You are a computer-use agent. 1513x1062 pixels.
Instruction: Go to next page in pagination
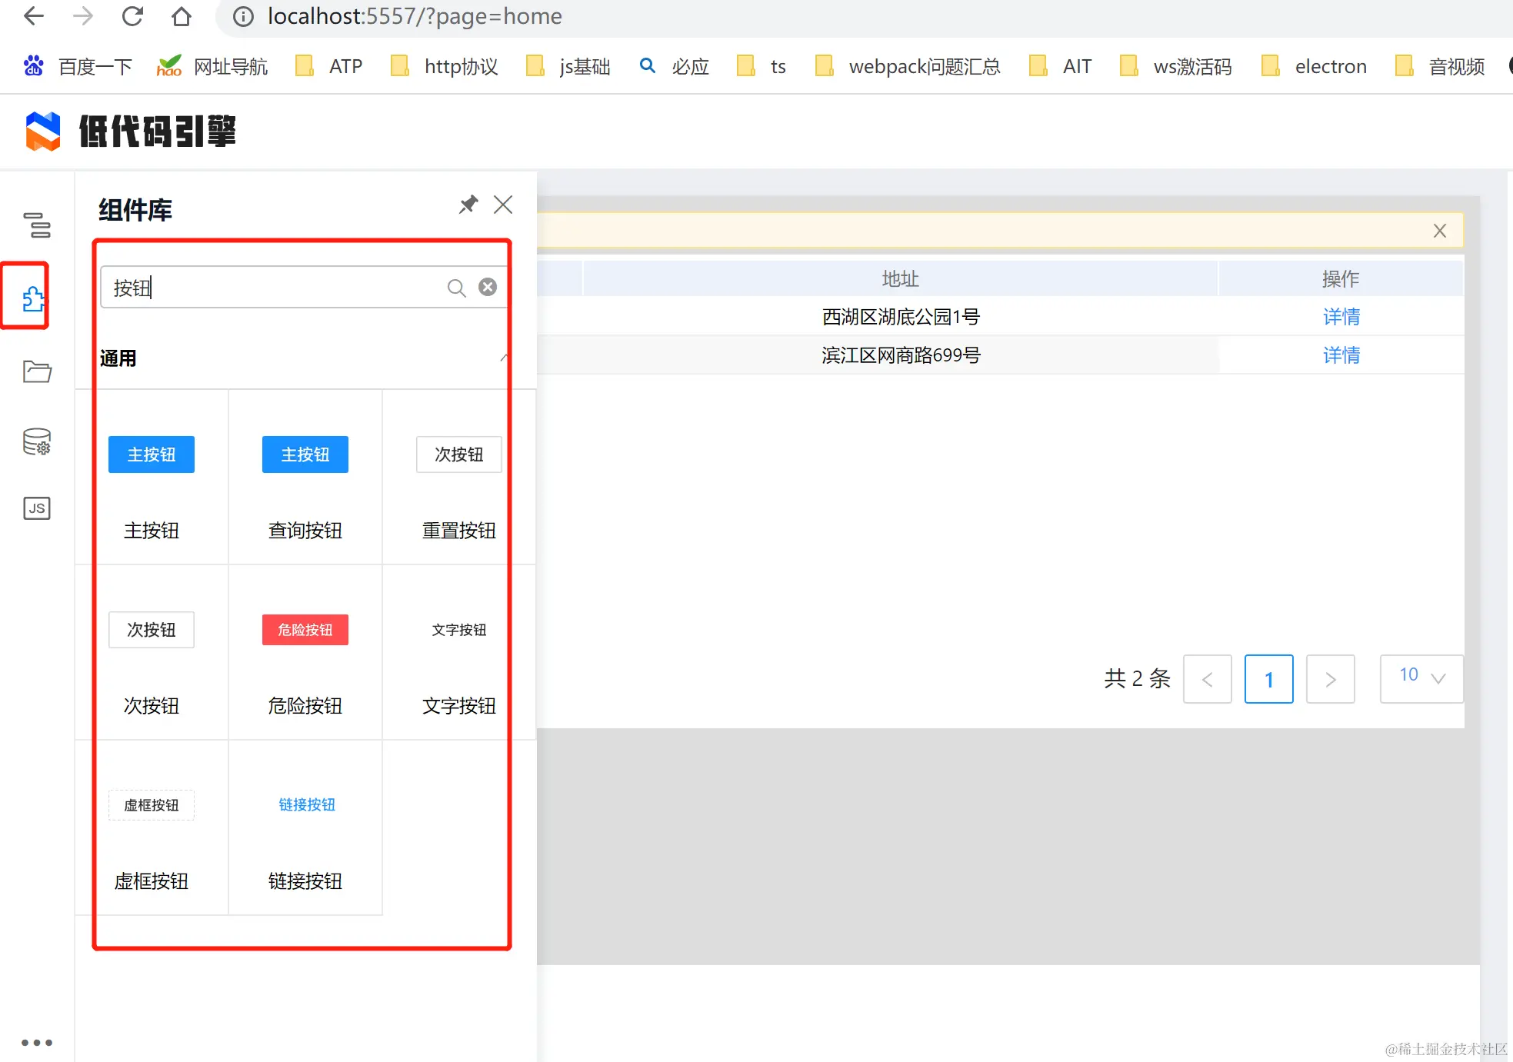tap(1330, 679)
